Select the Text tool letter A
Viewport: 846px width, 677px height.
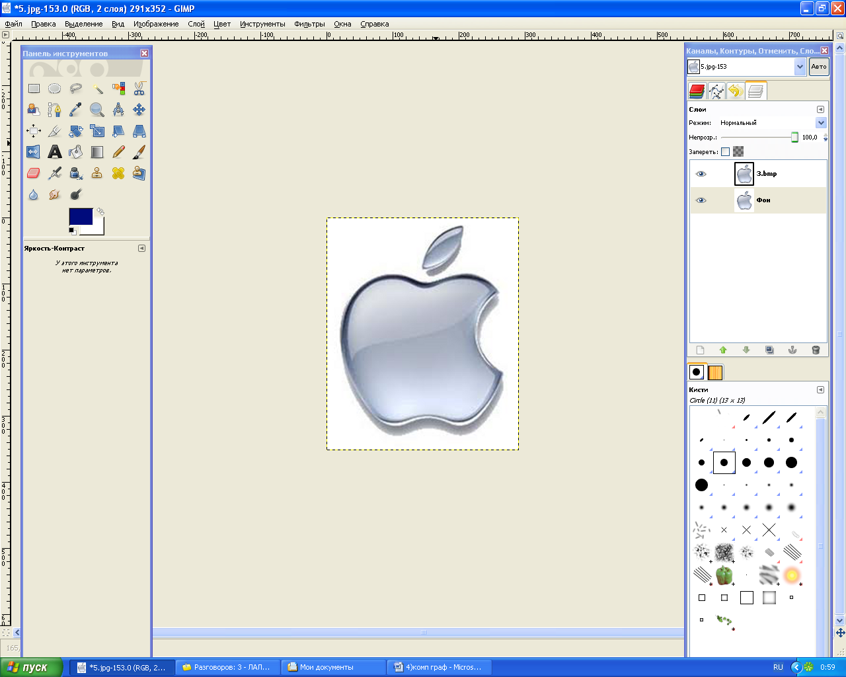(x=55, y=152)
